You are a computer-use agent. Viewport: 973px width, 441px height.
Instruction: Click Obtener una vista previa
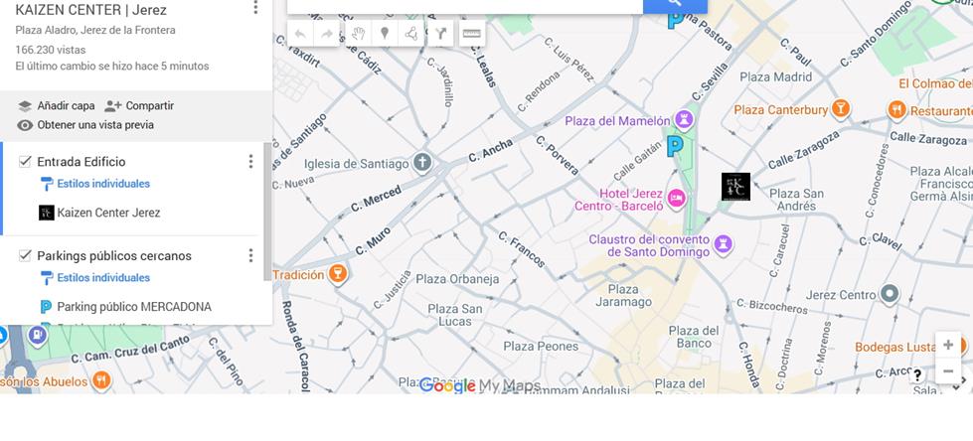85,125
